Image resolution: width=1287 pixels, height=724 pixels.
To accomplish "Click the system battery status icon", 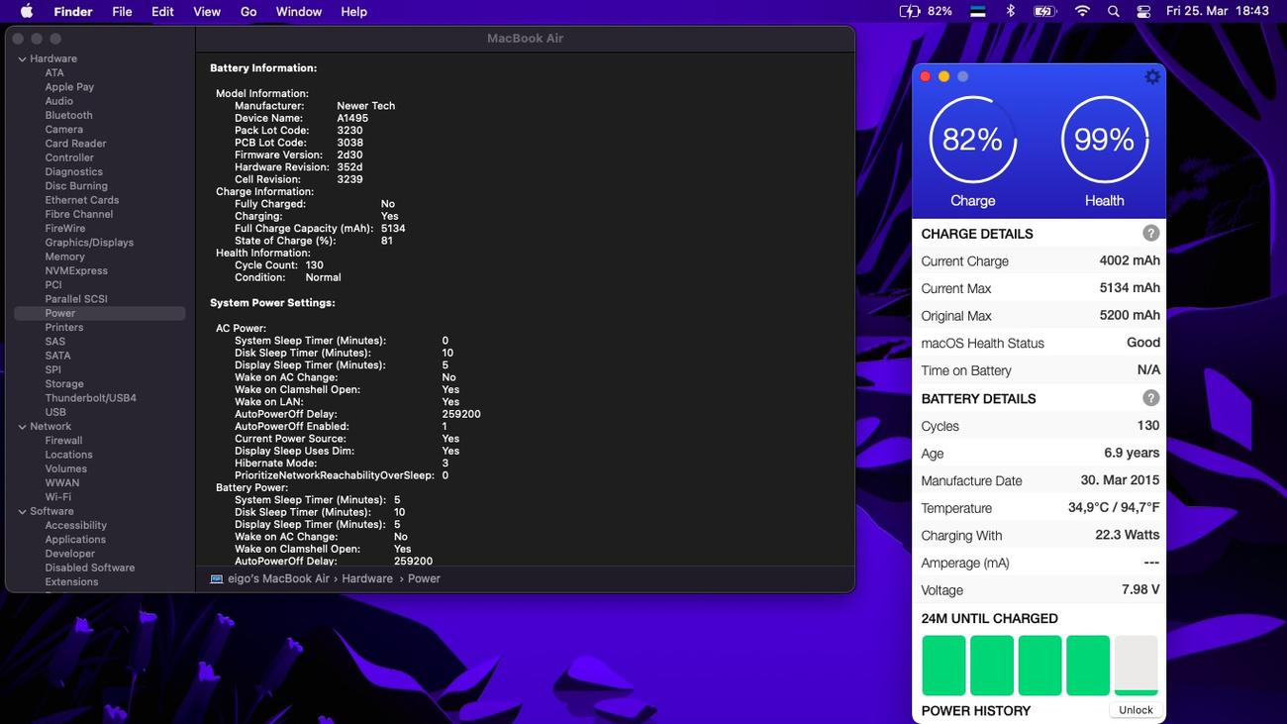I will 1044,12.
